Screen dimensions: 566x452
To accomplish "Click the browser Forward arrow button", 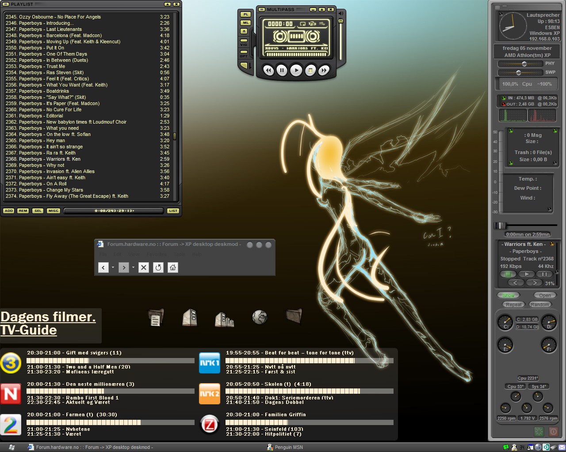I will click(124, 267).
